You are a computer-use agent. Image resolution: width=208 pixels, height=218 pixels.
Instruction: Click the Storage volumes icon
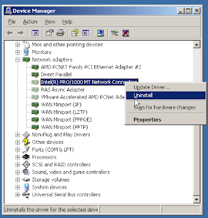[x=26, y=180]
